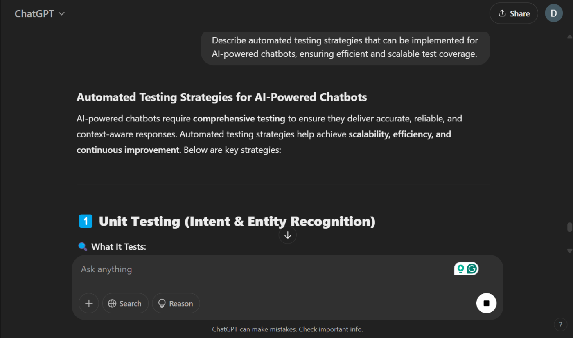Click the Automated Testing Strategies heading
The width and height of the screenshot is (573, 338).
221,97
